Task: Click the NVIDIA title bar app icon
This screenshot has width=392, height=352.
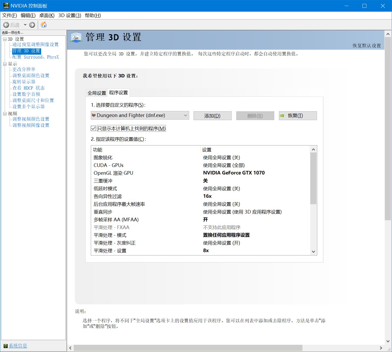Action: (x=6, y=6)
